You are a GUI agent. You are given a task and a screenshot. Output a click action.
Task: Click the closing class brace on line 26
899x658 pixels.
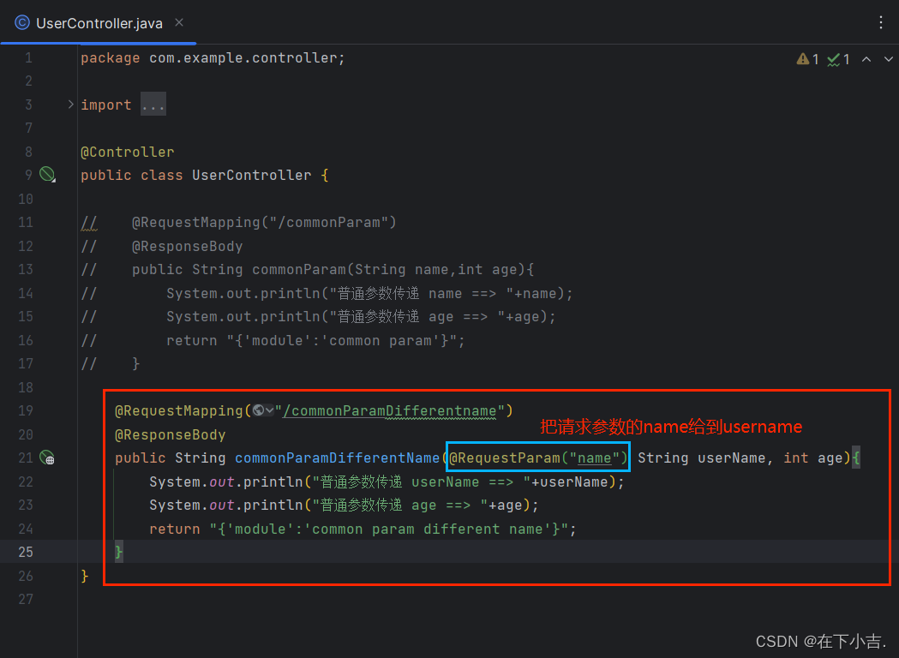pyautogui.click(x=84, y=576)
